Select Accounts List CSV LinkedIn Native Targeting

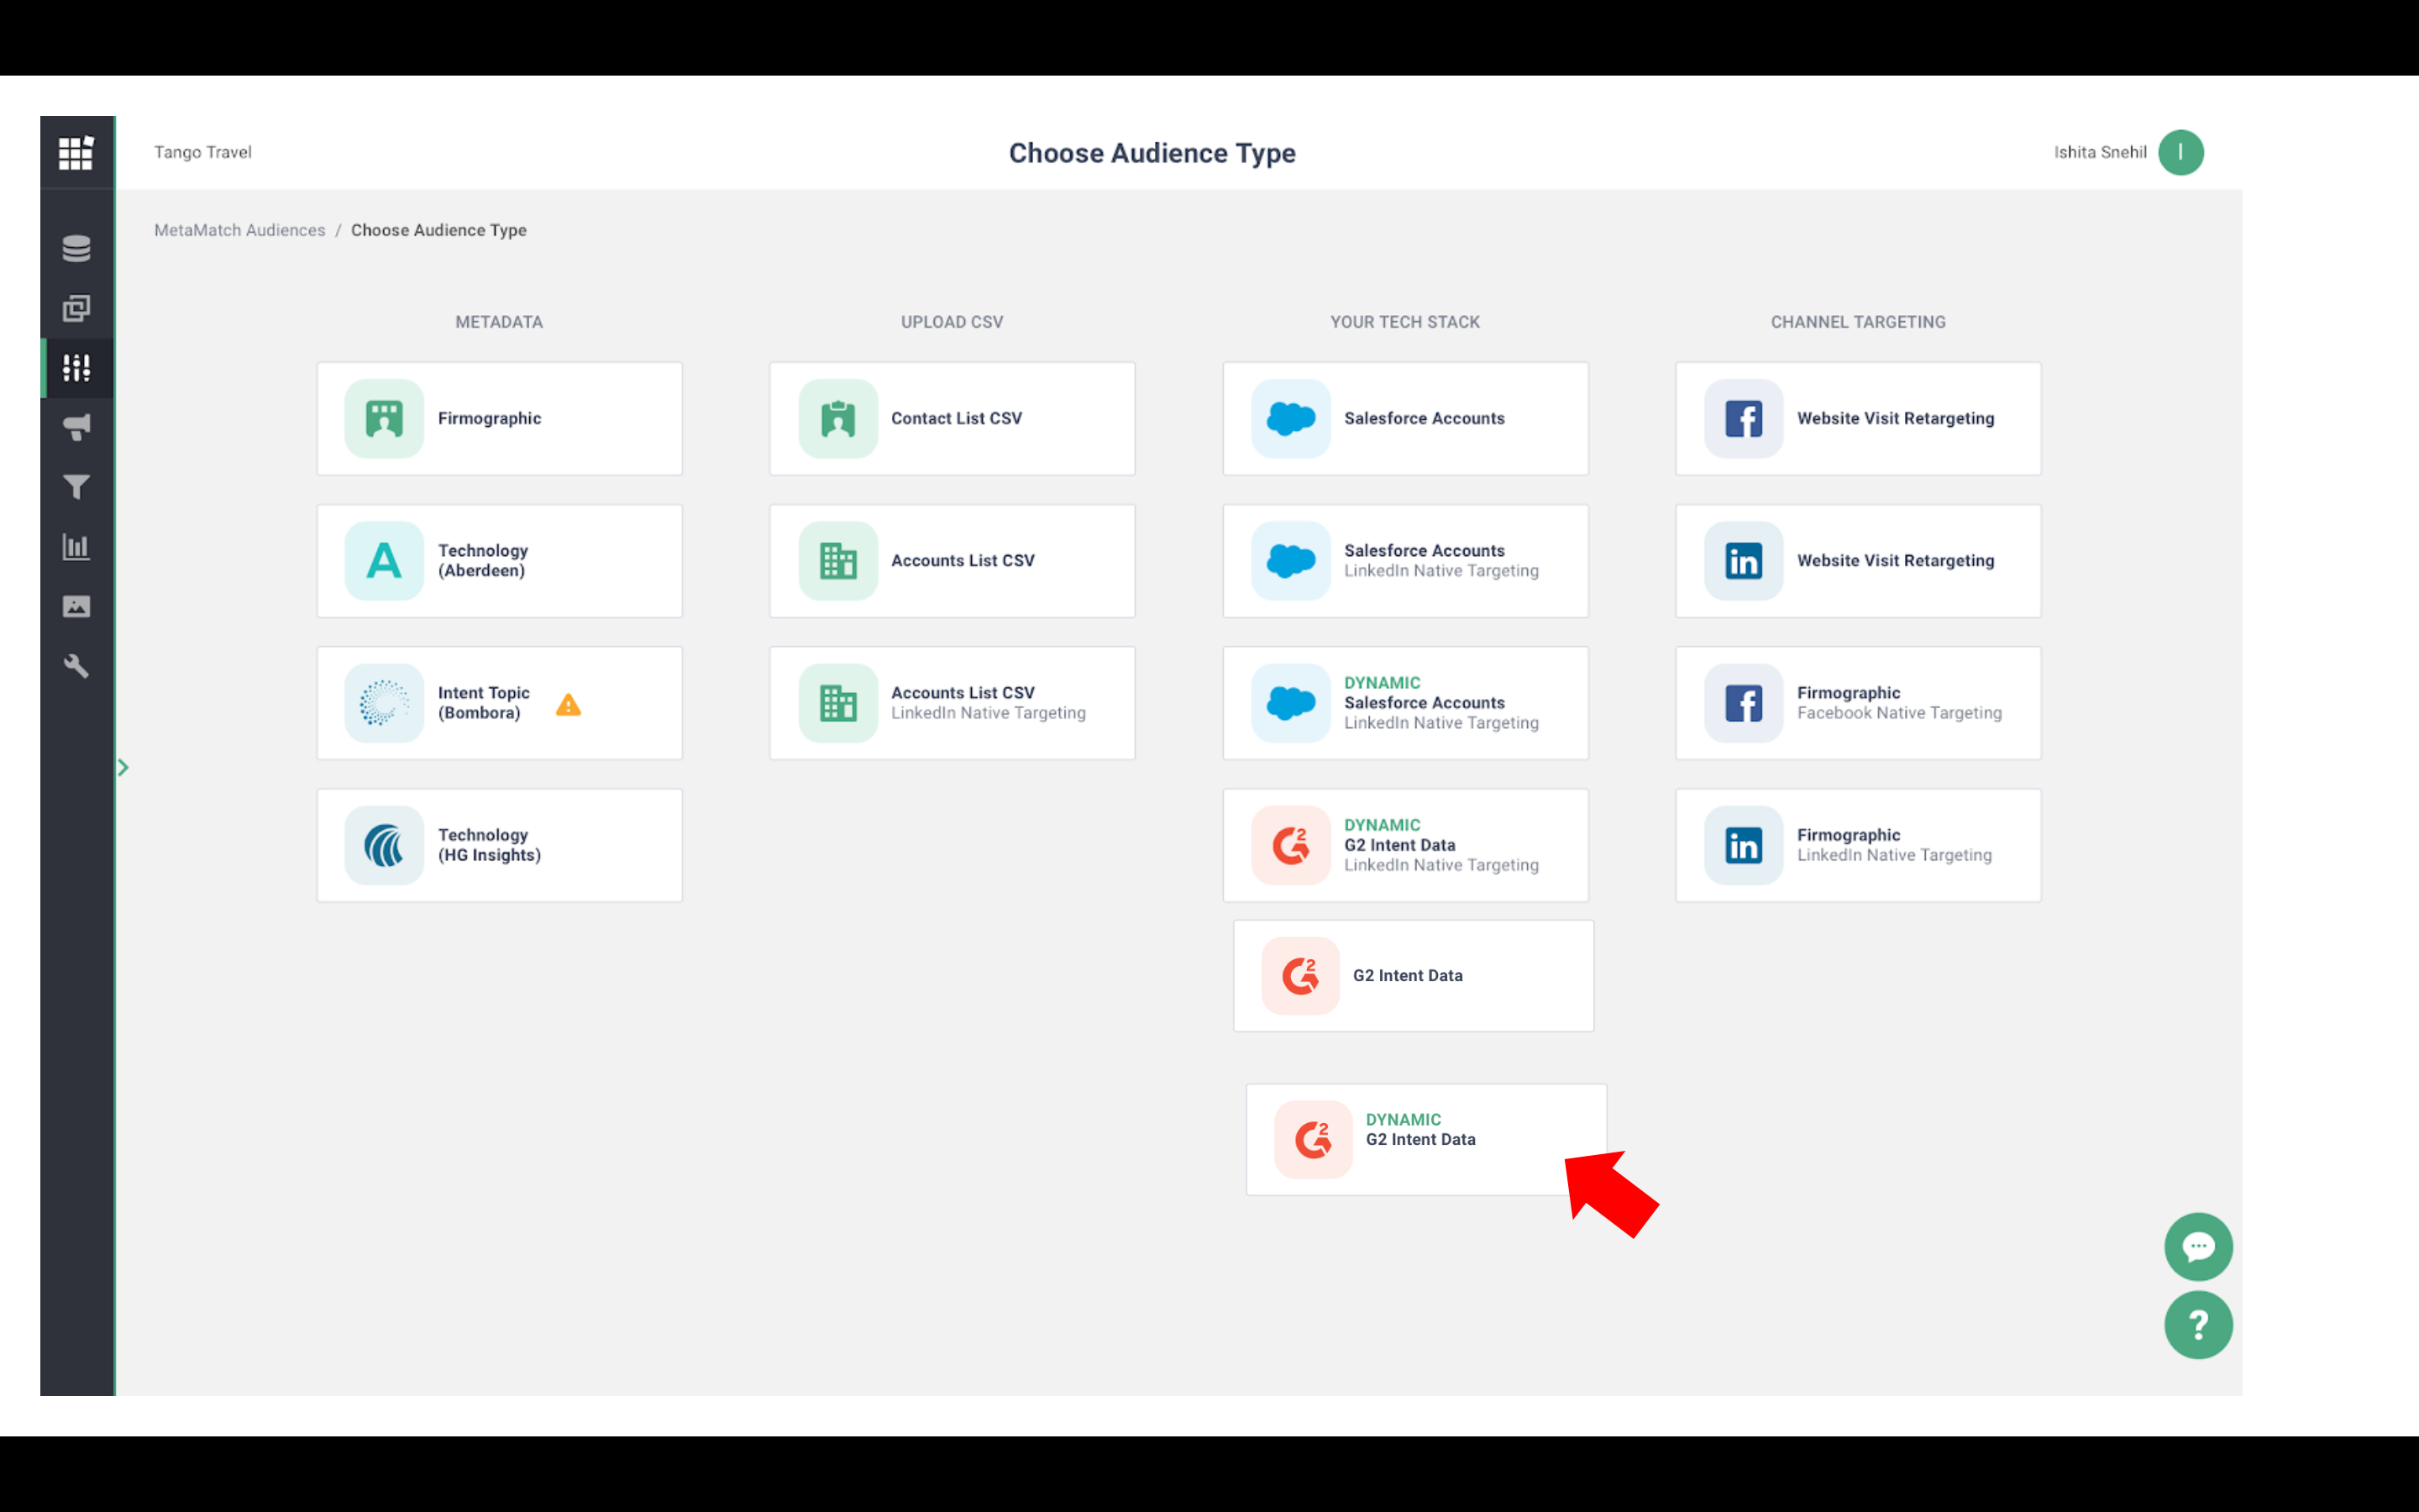[952, 703]
